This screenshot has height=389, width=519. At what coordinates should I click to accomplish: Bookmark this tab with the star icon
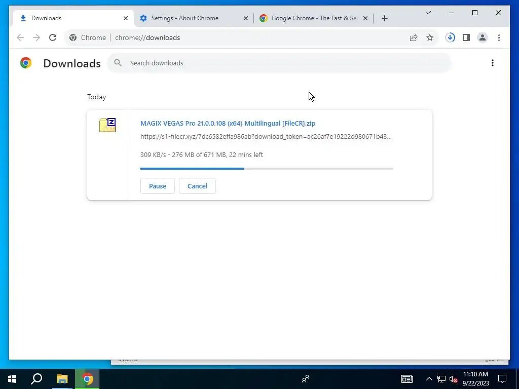tap(430, 37)
